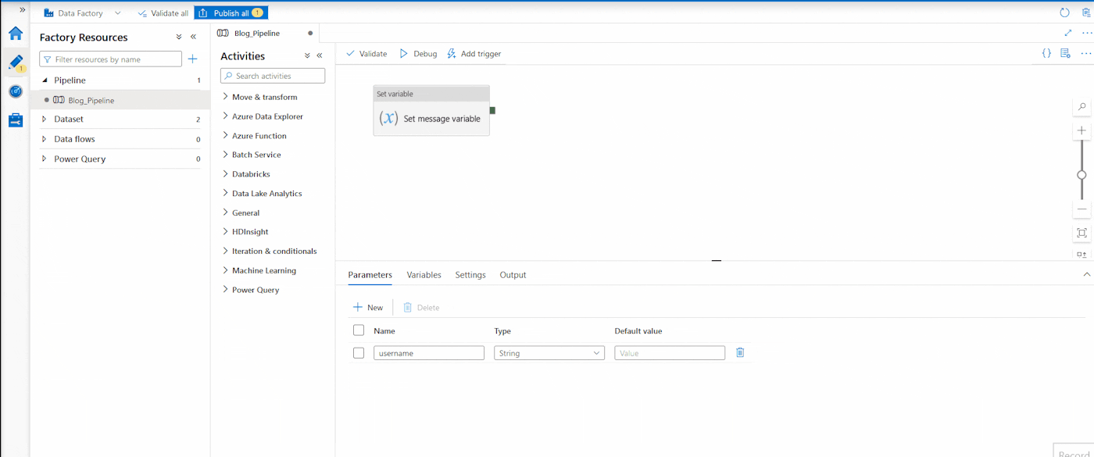
Task: Open the Monitor hub icon
Action: pyautogui.click(x=16, y=91)
